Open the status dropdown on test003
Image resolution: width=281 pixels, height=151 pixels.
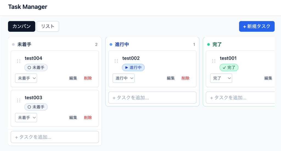click(26, 118)
